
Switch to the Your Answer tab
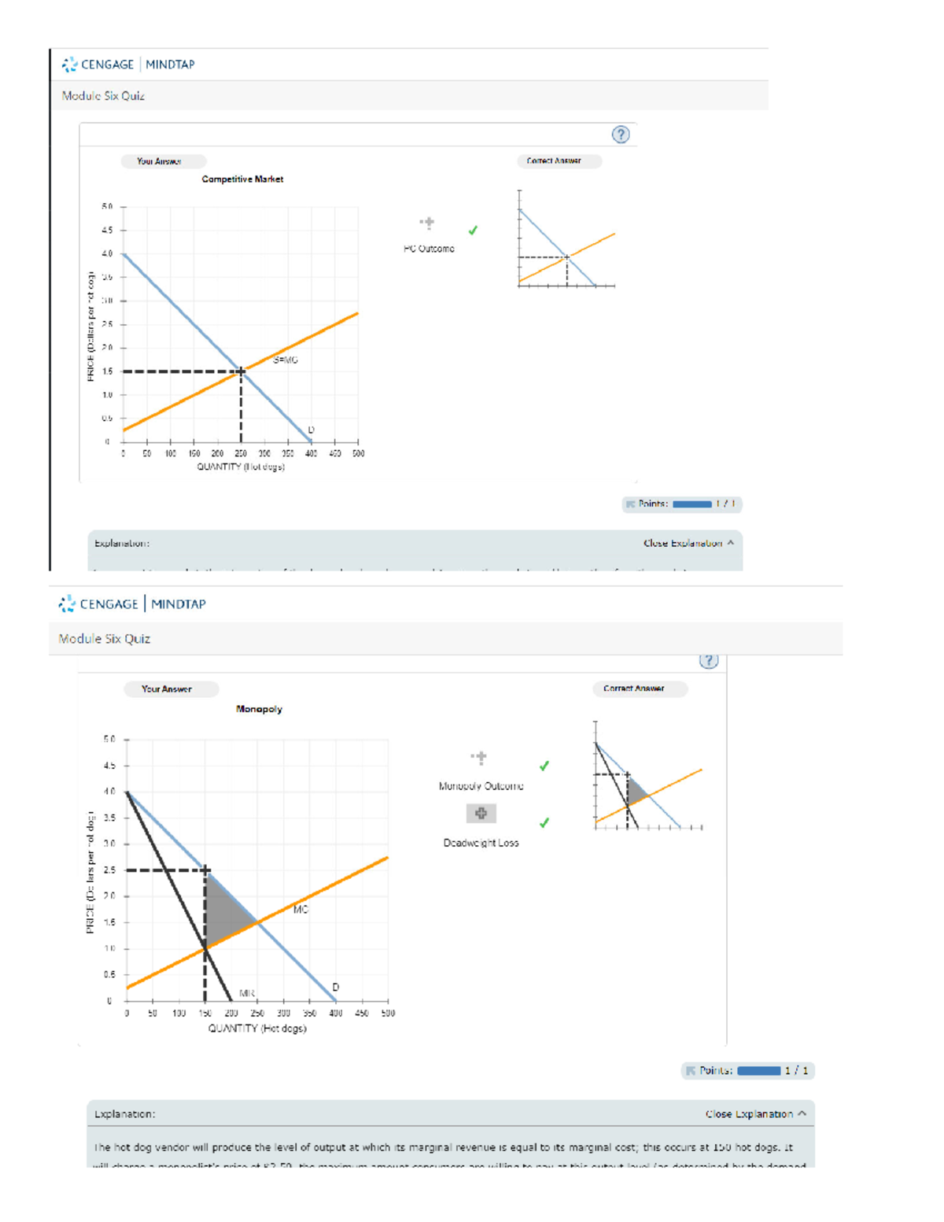(x=160, y=161)
